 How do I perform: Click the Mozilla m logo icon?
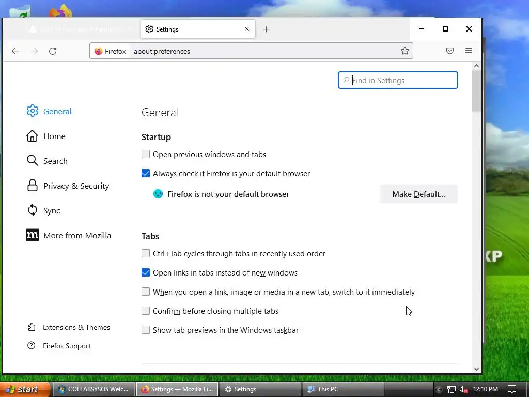point(33,235)
